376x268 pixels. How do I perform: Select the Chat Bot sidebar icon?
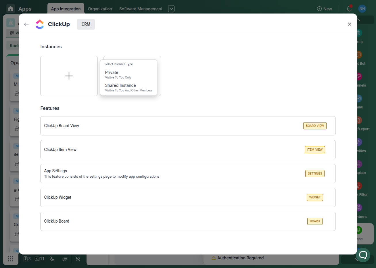[358, 55]
